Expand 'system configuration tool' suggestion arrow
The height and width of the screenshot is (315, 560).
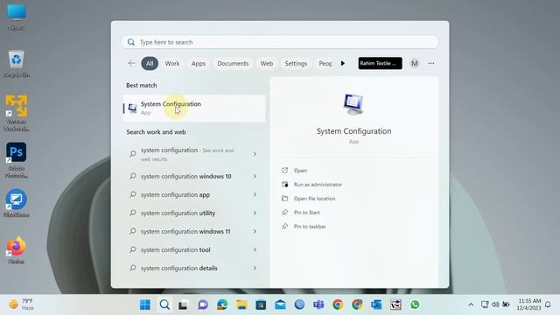click(255, 249)
